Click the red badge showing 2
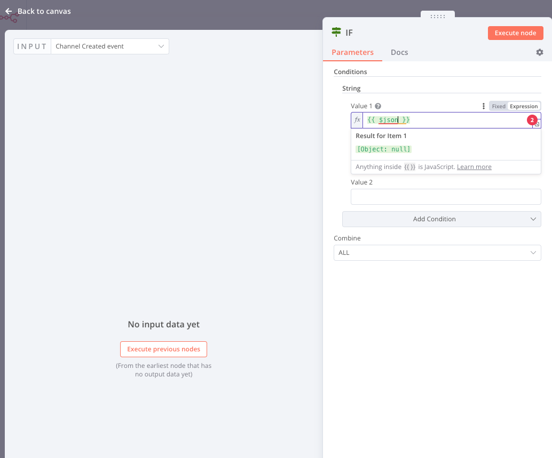 (x=532, y=120)
